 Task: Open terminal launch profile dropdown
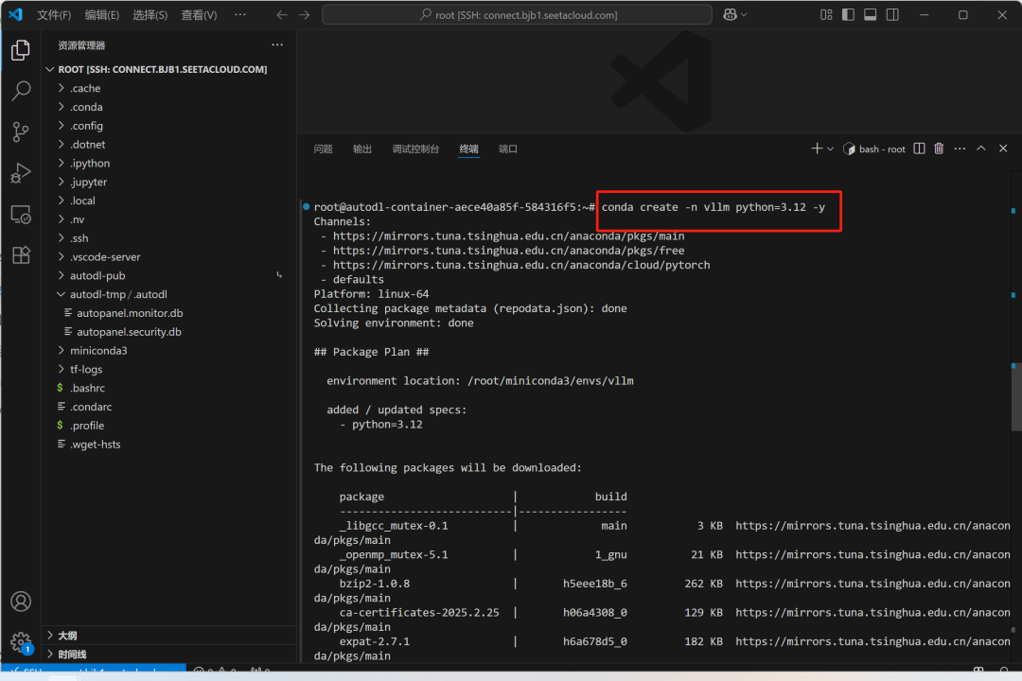click(831, 149)
